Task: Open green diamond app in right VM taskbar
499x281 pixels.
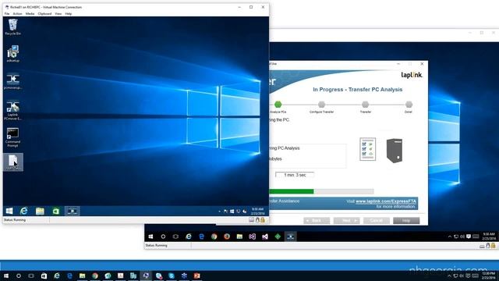Action: tap(278, 237)
